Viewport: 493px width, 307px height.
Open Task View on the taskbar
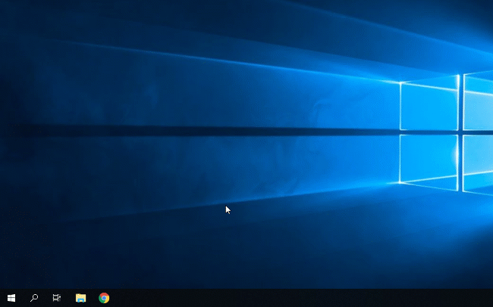57,298
